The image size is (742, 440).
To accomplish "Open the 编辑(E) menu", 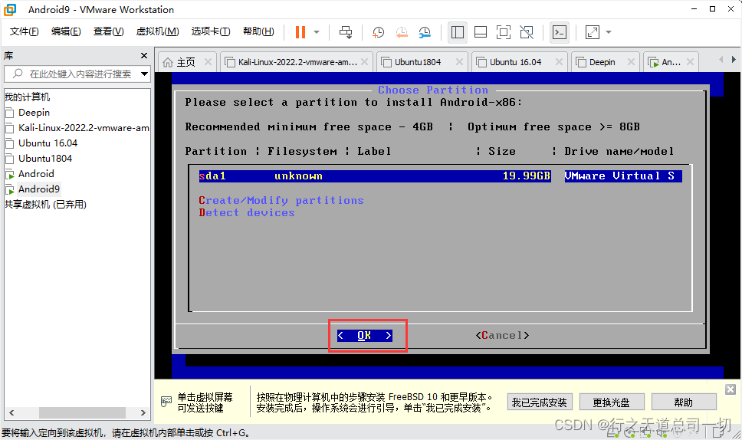I will (66, 31).
